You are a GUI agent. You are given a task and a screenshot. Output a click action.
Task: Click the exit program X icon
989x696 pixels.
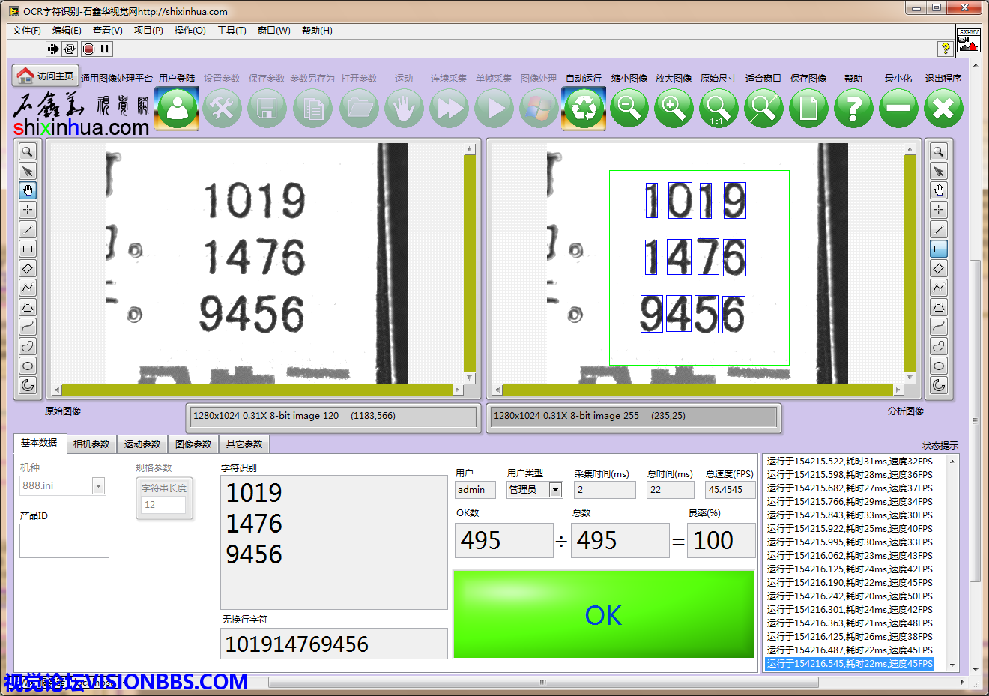[943, 109]
